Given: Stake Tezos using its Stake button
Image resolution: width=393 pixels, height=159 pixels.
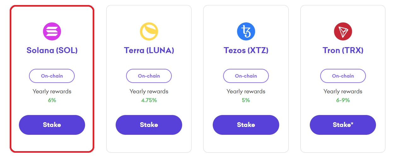Looking at the screenshot, I should 246,125.
